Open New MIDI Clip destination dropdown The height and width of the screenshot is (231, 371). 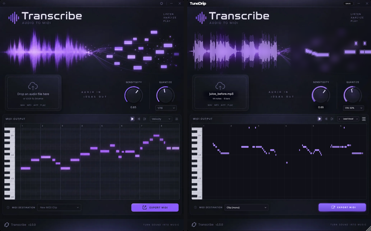[59, 207]
